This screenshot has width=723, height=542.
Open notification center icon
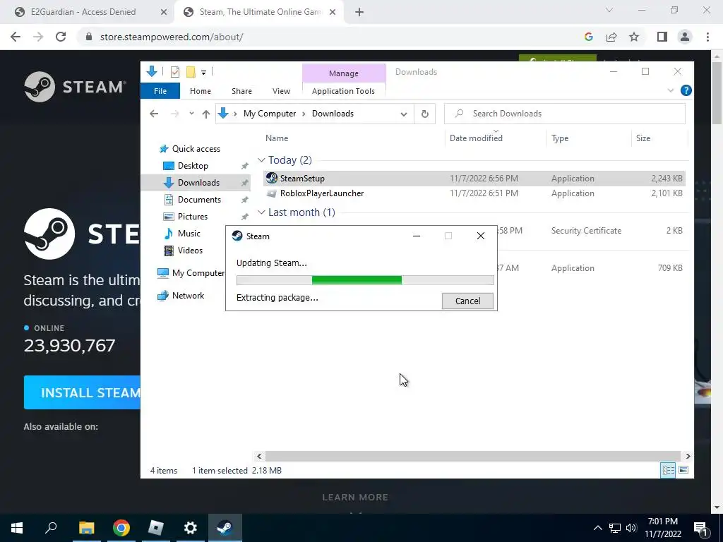click(x=700, y=528)
